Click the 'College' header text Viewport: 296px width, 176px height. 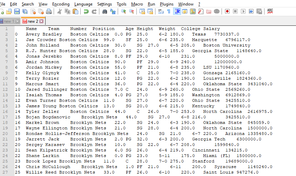coord(191,29)
